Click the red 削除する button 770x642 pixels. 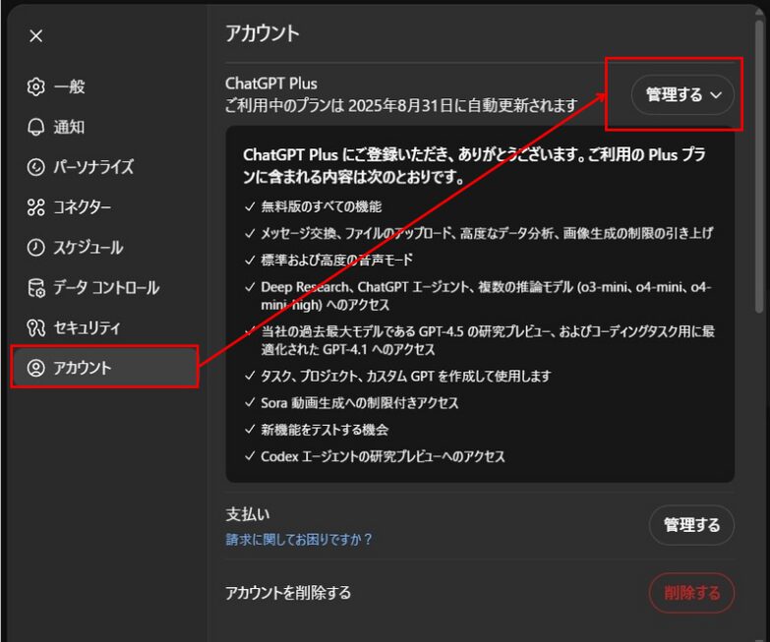click(691, 593)
